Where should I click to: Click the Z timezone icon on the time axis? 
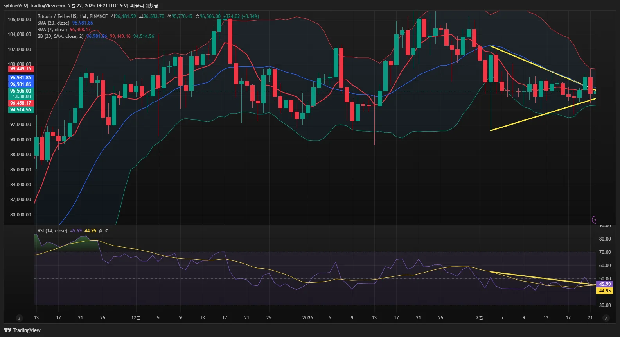coord(19,318)
